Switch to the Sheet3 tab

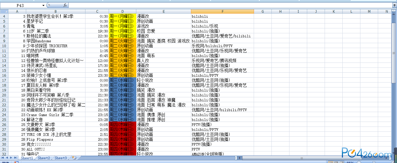tap(61, 158)
